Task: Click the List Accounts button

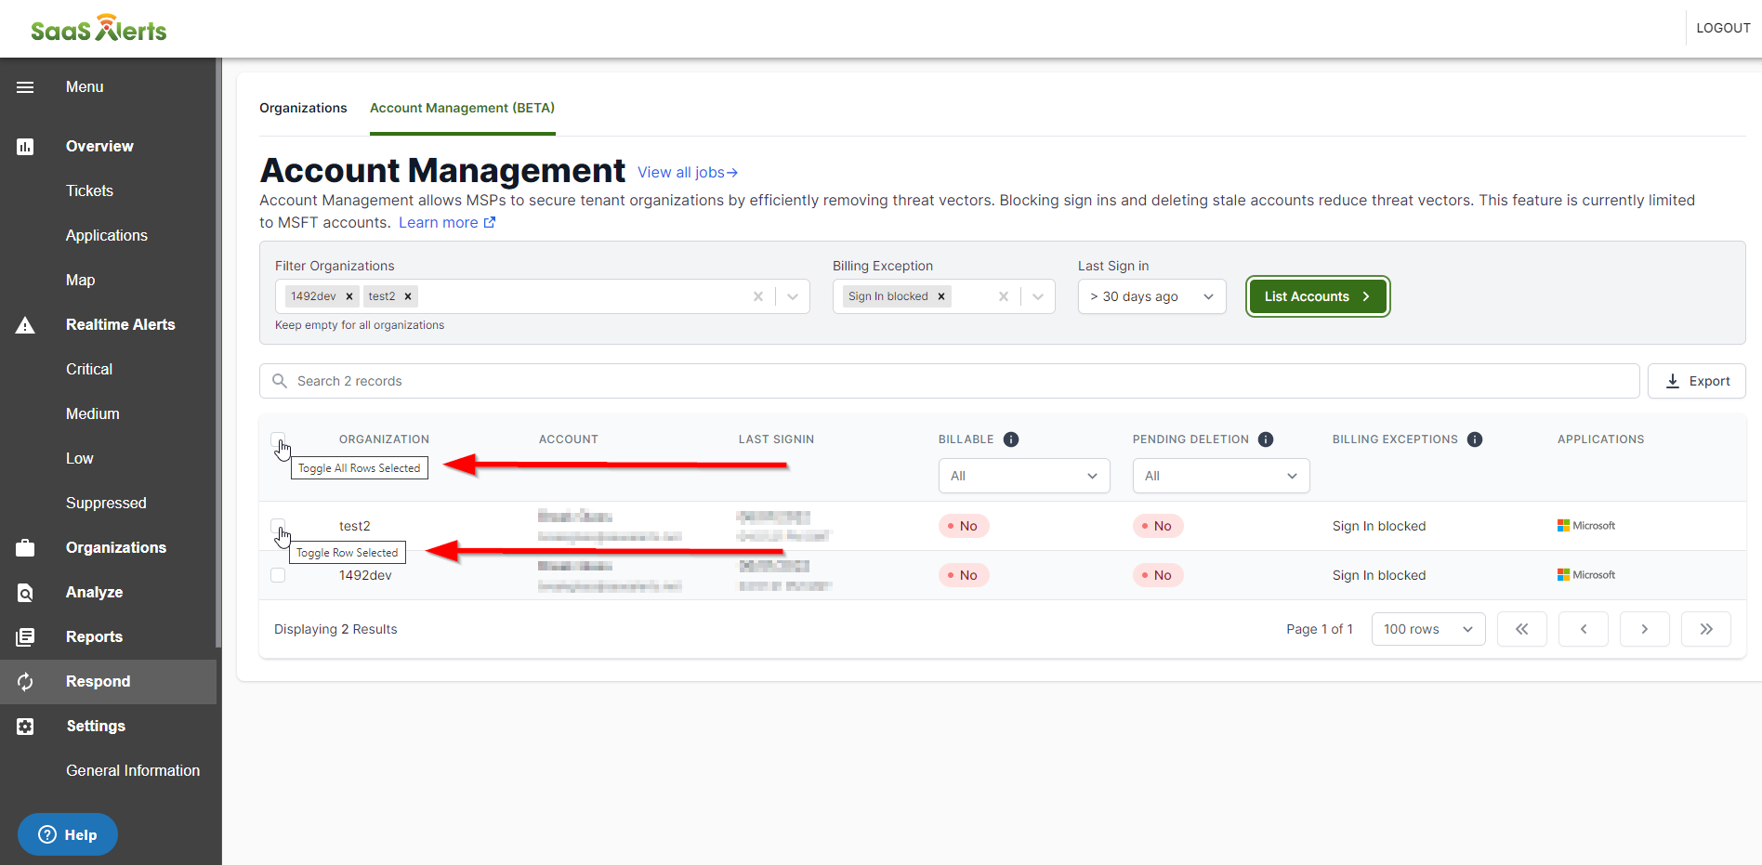Action: pos(1317,296)
